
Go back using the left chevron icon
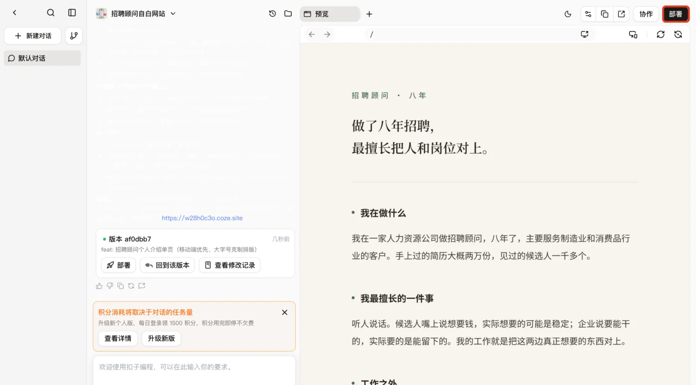14,13
